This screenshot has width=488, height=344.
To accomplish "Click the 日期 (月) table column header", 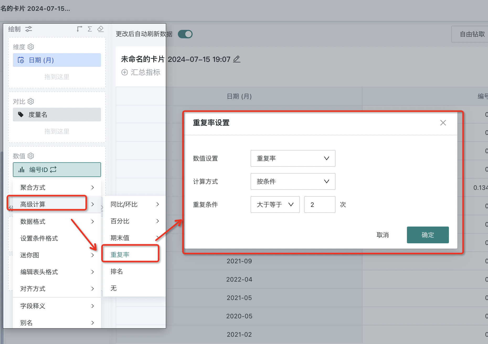I will point(239,96).
